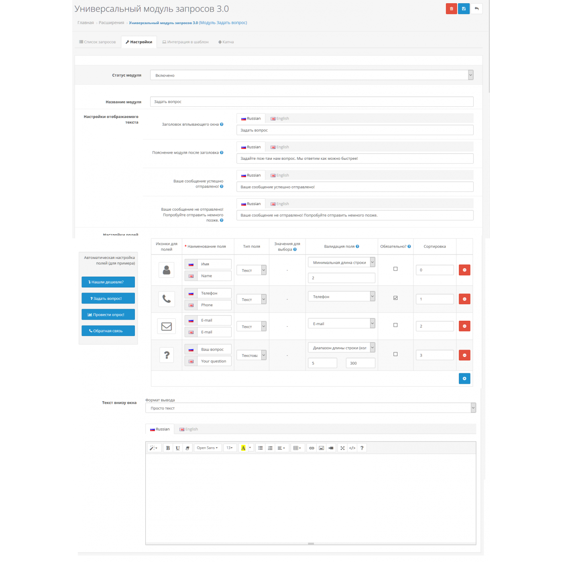The height and width of the screenshot is (562, 562).
Task: Uncheck the required checkbox for Телефон field
Action: pos(395,298)
